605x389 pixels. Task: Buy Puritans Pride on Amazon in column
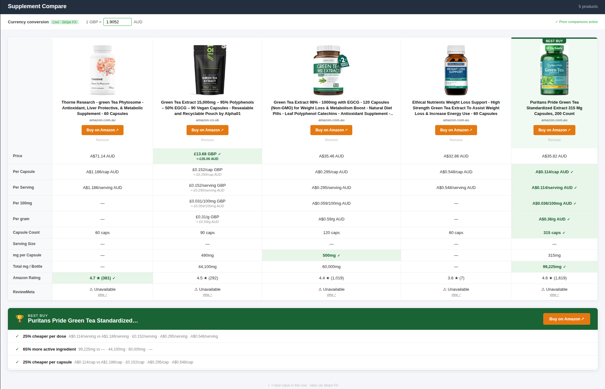click(x=554, y=130)
